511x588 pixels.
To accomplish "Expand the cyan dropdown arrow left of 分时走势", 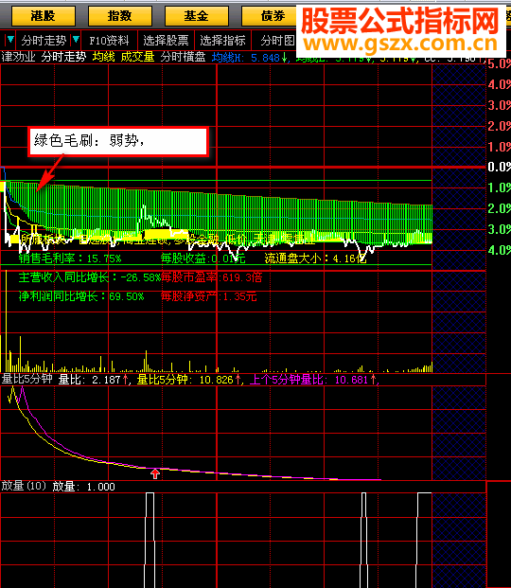I will pyautogui.click(x=10, y=40).
